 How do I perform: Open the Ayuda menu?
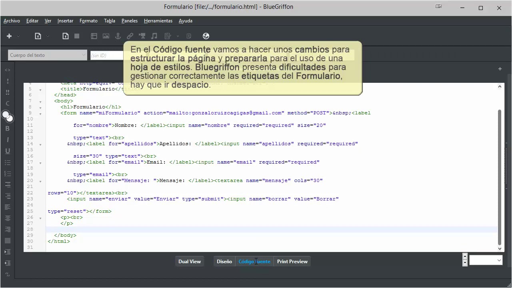pos(186,21)
